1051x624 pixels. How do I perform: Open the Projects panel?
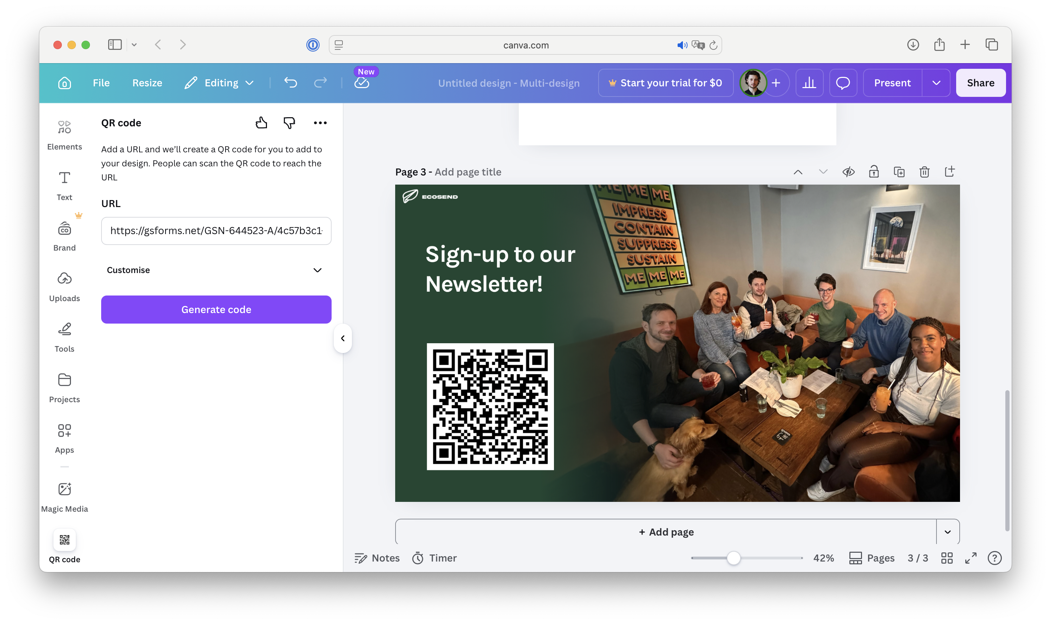pyautogui.click(x=64, y=387)
